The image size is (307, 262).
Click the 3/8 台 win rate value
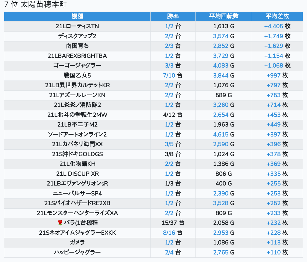[173, 154]
